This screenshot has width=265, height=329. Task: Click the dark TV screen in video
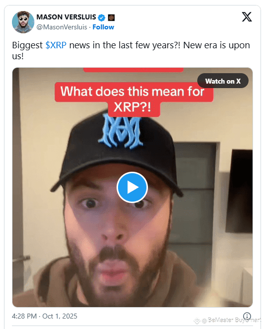pyautogui.click(x=239, y=191)
